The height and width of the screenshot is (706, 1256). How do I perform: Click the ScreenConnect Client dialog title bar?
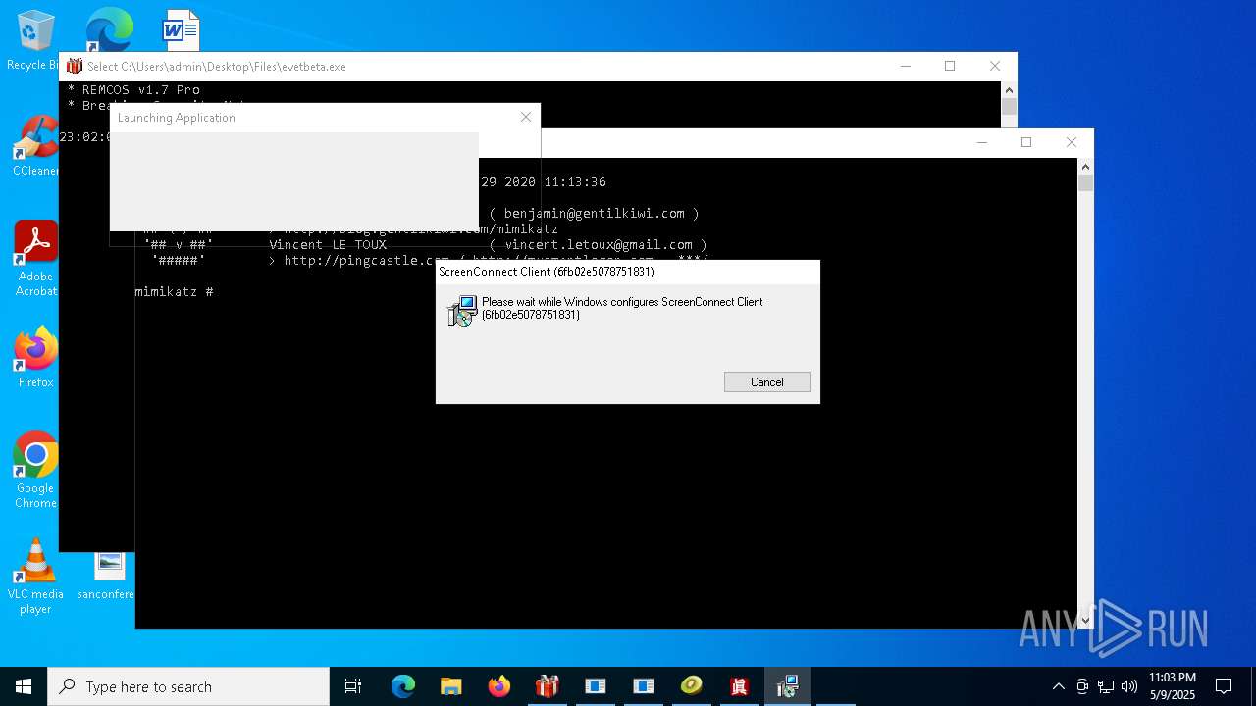coord(628,272)
